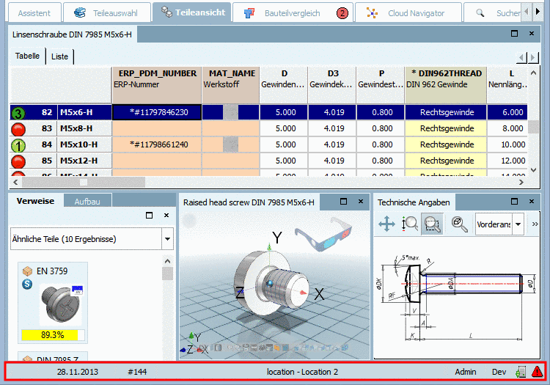The width and height of the screenshot is (550, 385).
Task: Open the Ähnliche Teile dropdown
Action: pyautogui.click(x=167, y=238)
